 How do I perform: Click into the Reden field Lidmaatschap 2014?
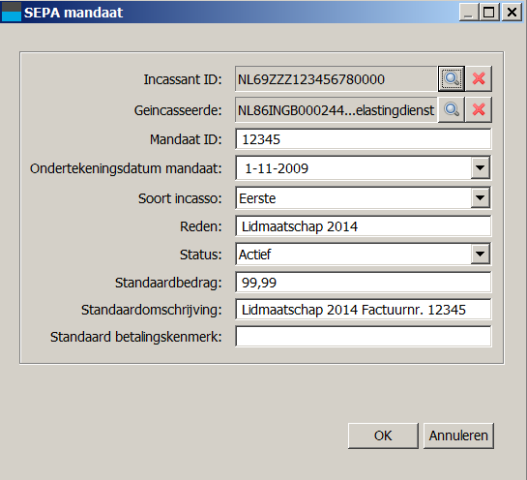pyautogui.click(x=363, y=226)
